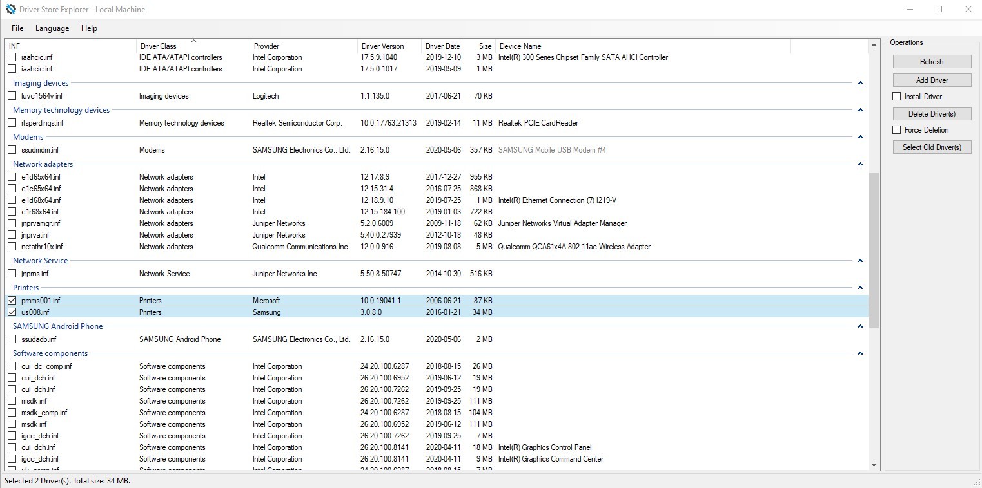Open the File menu
Viewport: 982px width, 488px height.
pos(17,28)
